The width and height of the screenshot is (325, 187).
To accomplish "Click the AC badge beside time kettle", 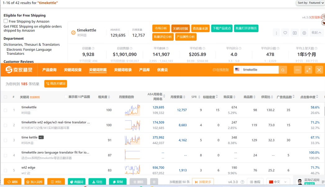I will [x=41, y=138].
